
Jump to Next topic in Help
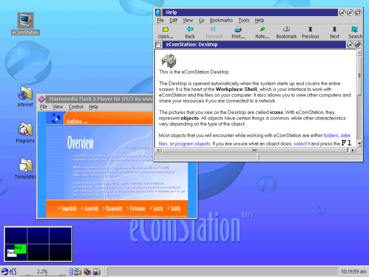(334, 32)
